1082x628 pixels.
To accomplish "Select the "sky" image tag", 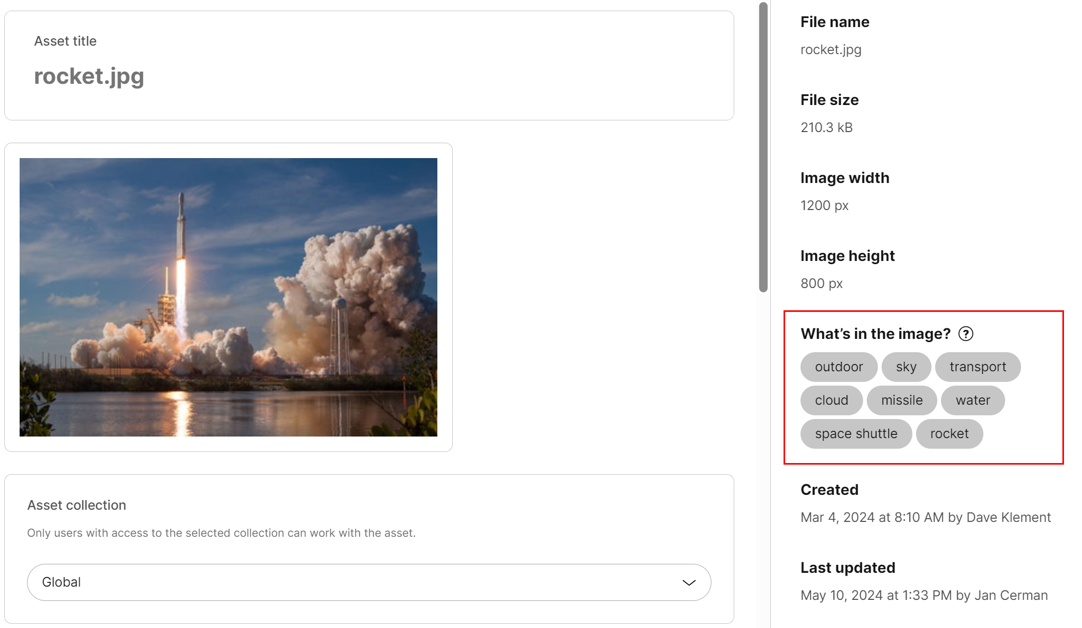I will click(x=907, y=367).
